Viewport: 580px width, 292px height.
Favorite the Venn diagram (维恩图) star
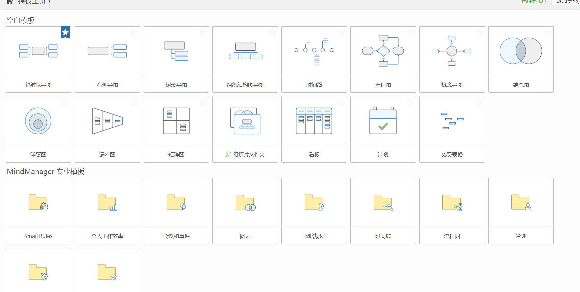click(x=548, y=32)
